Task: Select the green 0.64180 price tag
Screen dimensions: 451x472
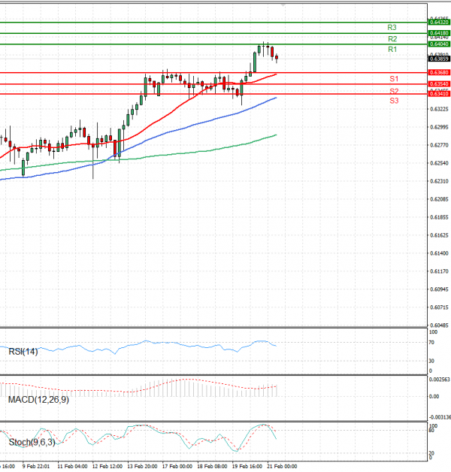Action: pyautogui.click(x=439, y=33)
